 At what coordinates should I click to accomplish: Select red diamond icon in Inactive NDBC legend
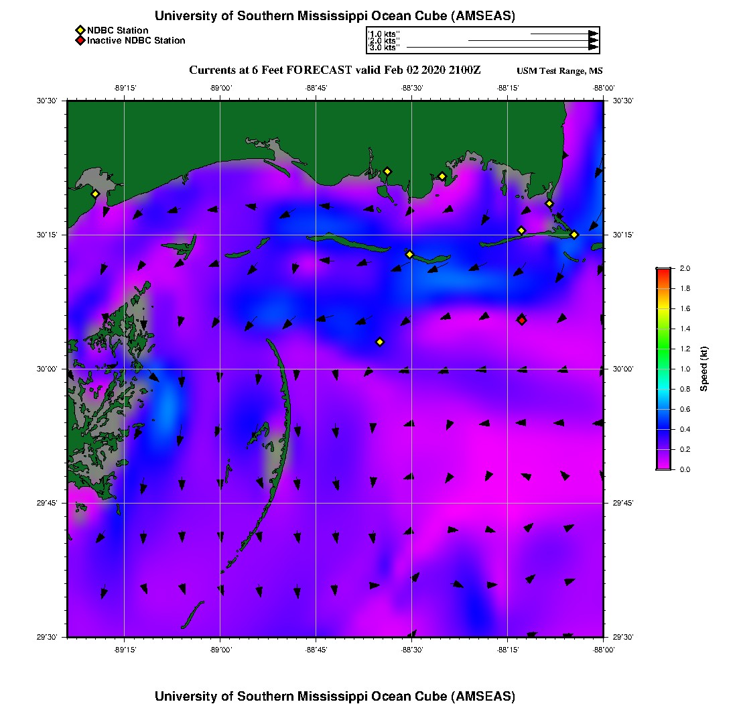pyautogui.click(x=80, y=41)
